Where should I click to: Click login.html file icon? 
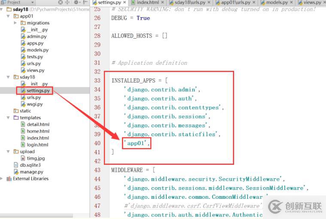[23, 145]
